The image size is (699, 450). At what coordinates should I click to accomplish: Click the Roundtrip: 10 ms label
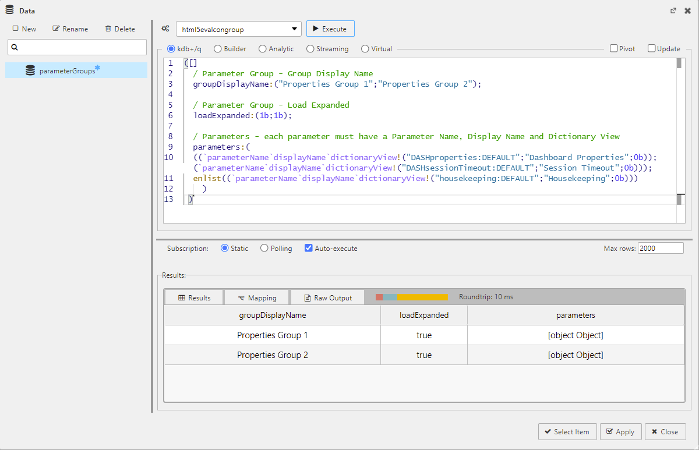coord(486,297)
